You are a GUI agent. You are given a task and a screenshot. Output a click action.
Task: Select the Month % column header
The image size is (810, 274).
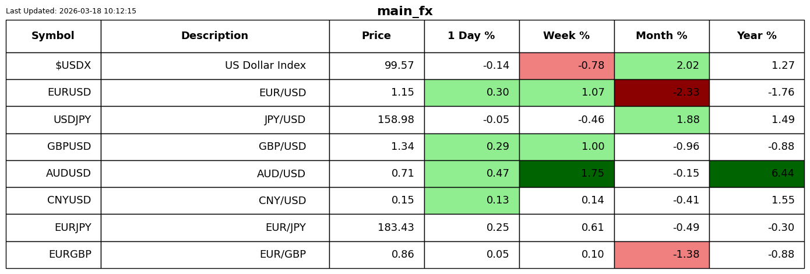pyautogui.click(x=661, y=36)
